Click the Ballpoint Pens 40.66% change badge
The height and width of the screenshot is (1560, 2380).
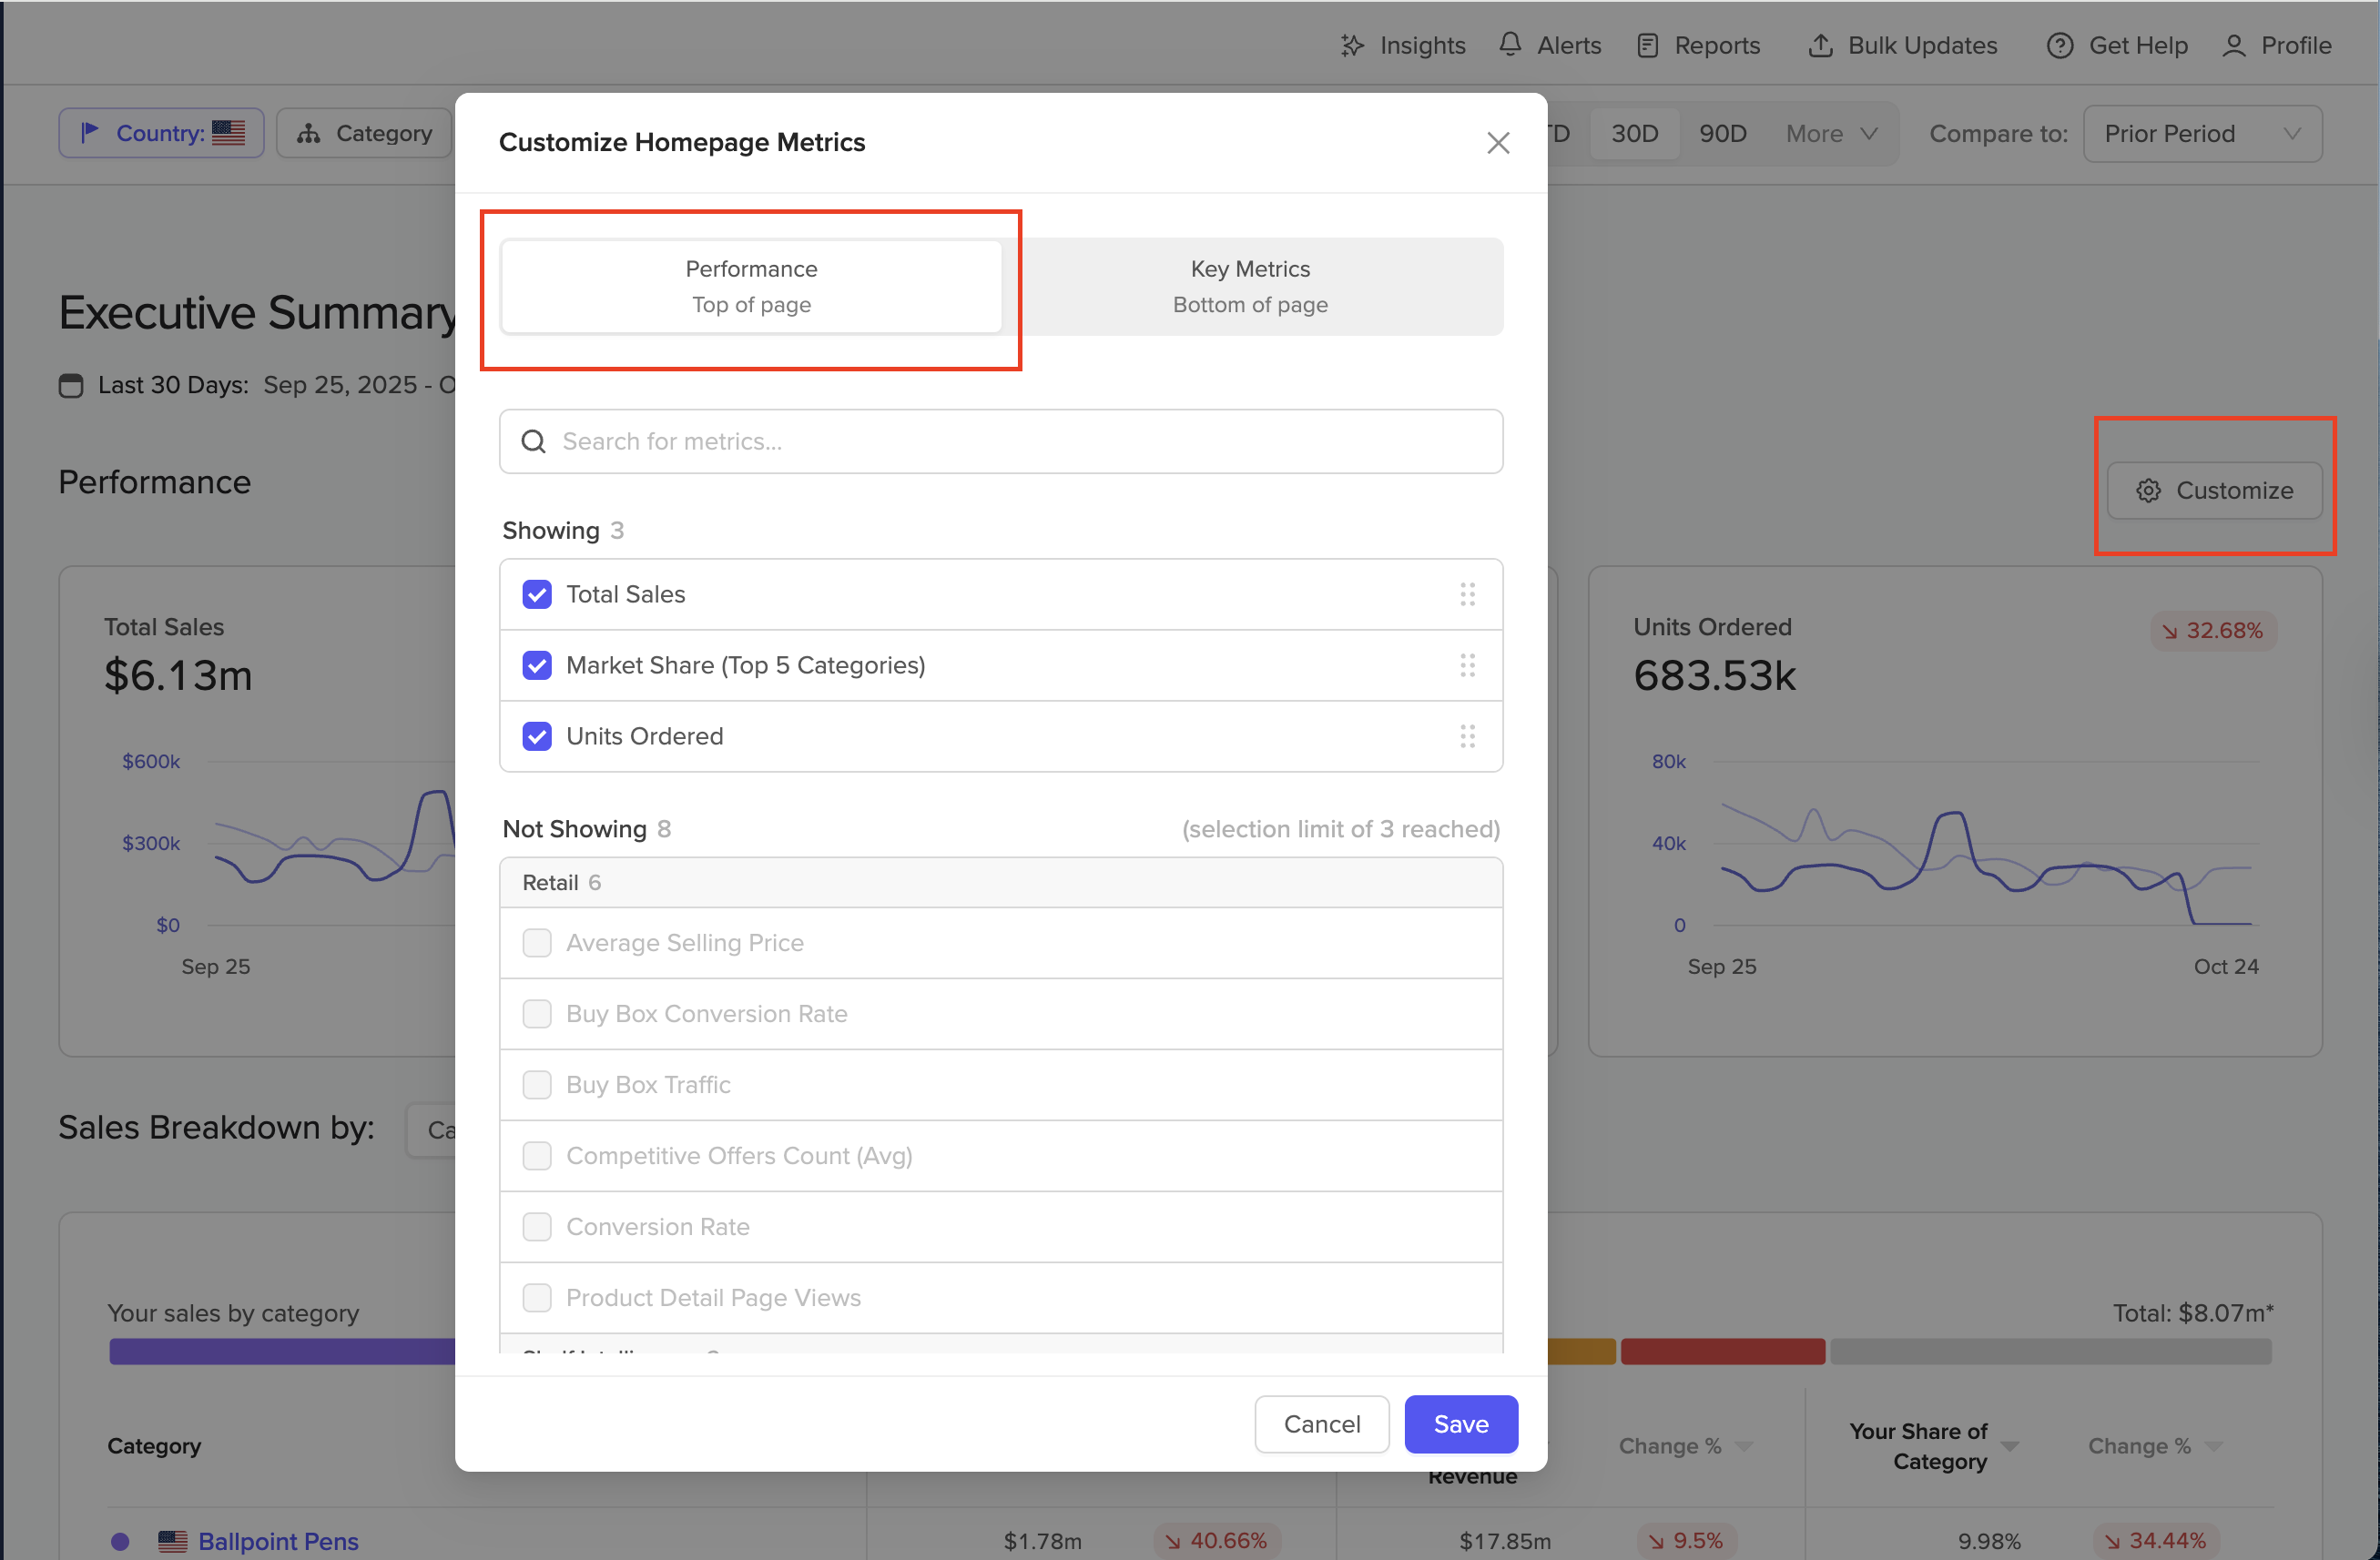1216,1540
